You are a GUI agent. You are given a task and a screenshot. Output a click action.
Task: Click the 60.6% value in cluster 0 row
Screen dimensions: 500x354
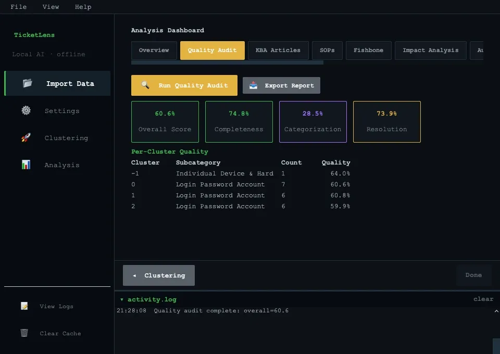(x=340, y=184)
